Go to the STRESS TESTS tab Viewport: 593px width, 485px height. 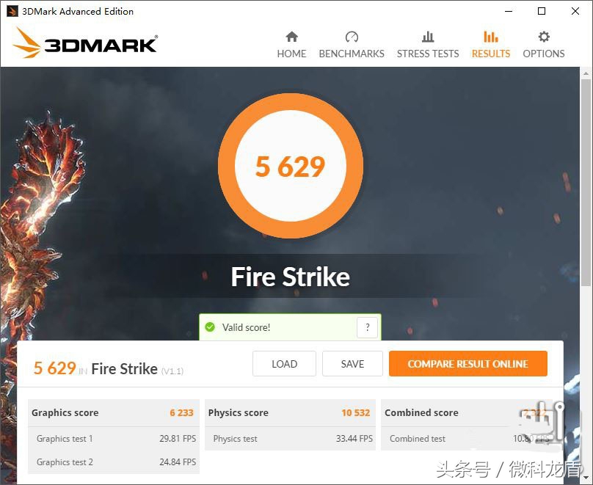428,54
